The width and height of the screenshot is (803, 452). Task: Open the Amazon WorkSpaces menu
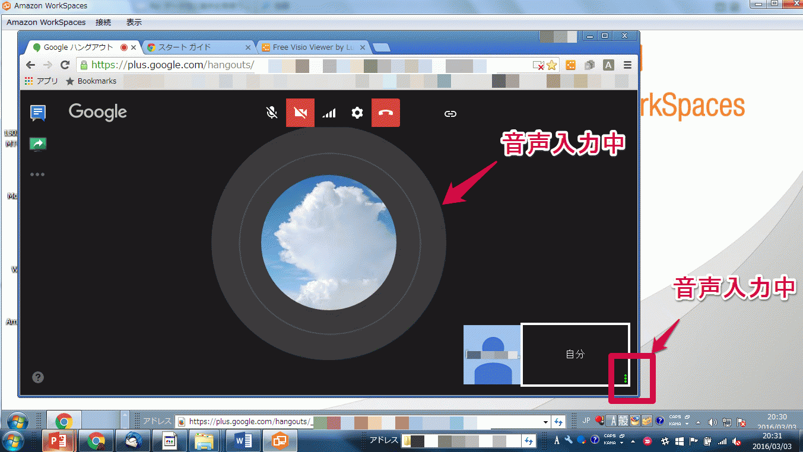[x=46, y=22]
